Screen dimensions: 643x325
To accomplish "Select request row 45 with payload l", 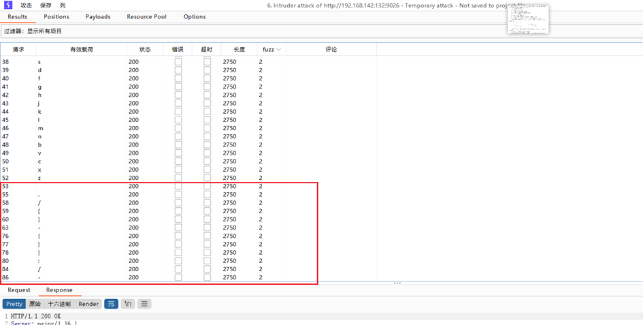I will tap(188, 120).
